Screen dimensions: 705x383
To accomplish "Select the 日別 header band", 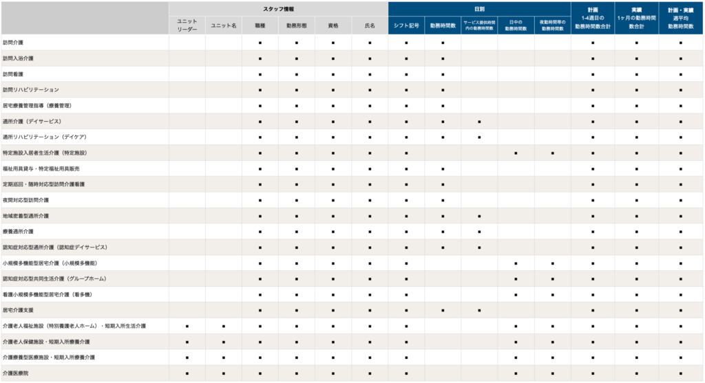I will (479, 9).
